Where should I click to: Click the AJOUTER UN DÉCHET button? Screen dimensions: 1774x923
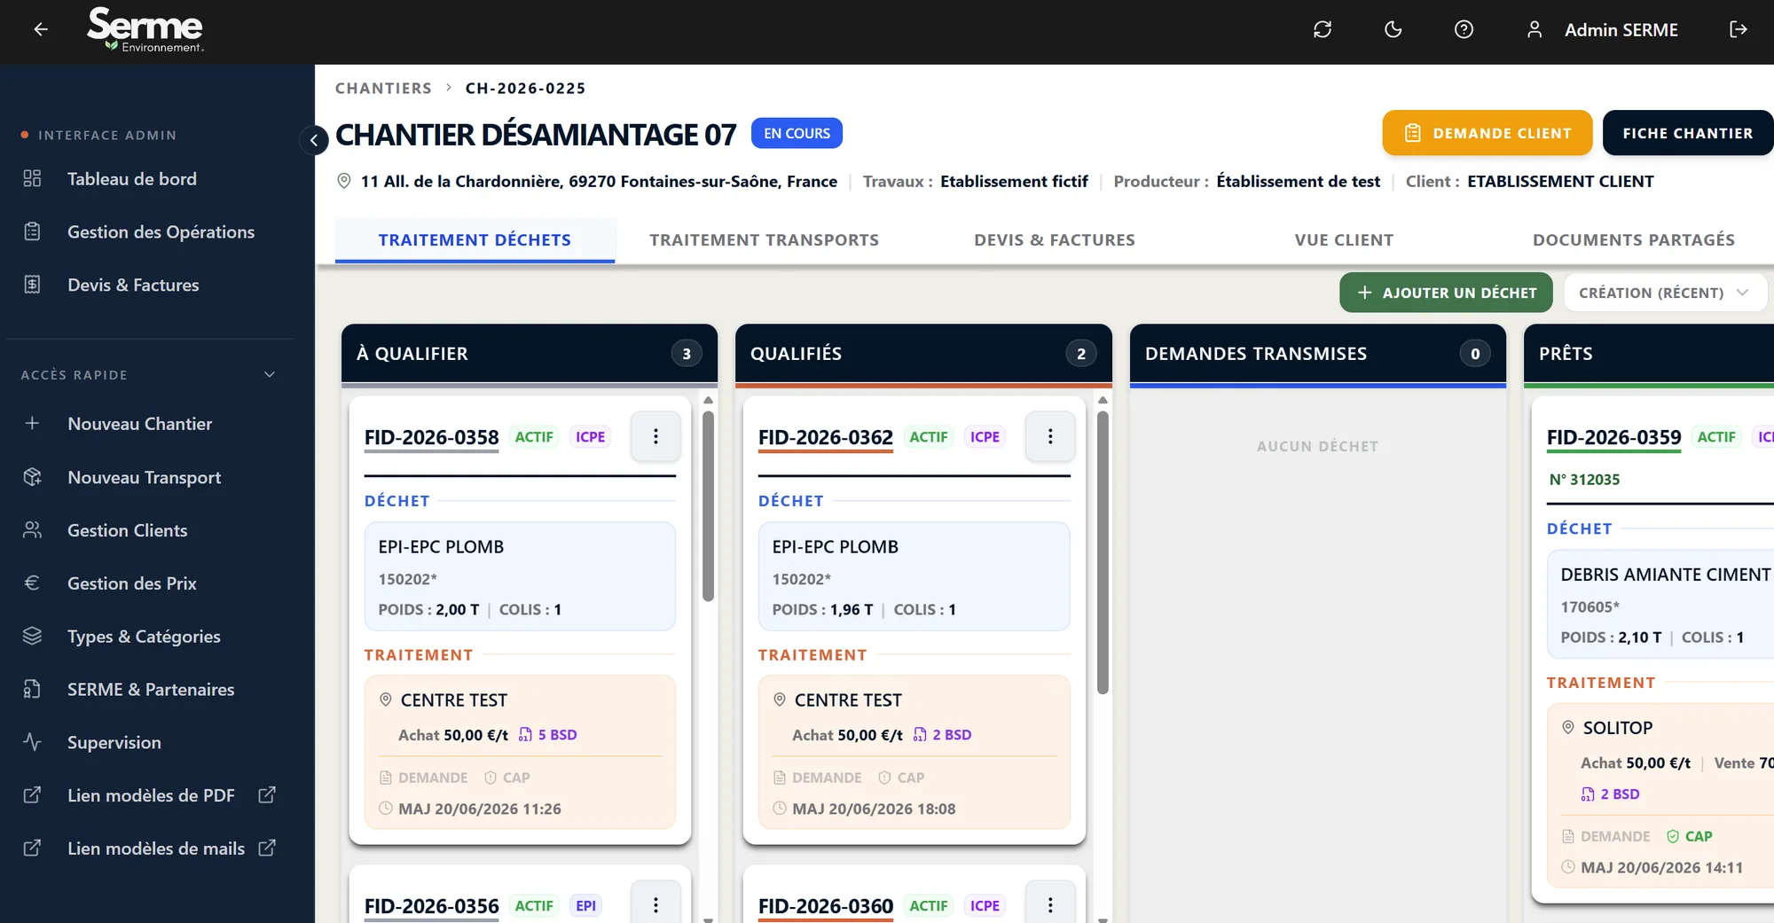point(1446,293)
